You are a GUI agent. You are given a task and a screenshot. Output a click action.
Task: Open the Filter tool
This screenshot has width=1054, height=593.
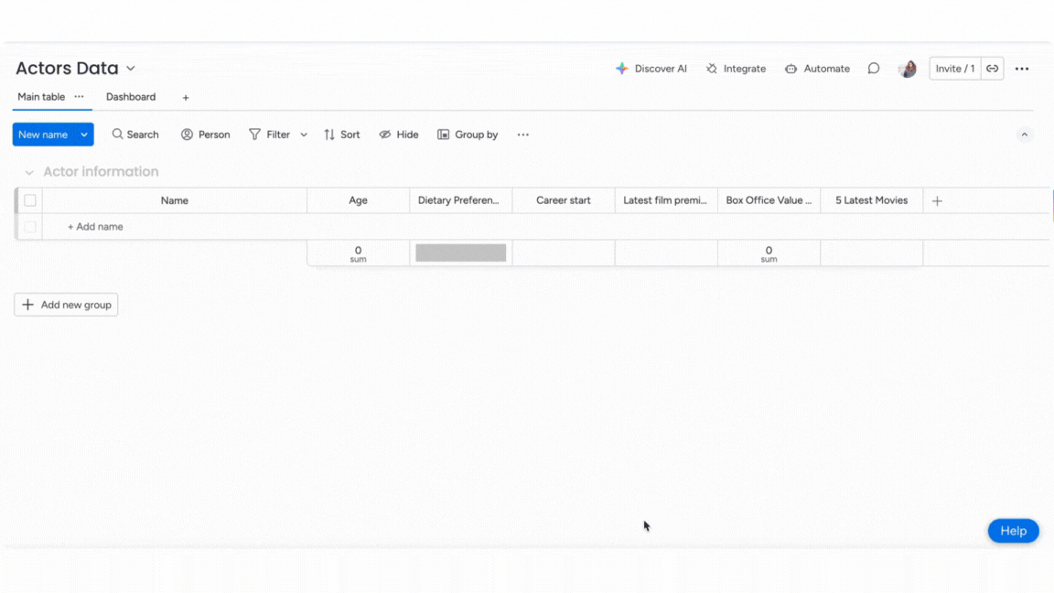[x=270, y=135]
